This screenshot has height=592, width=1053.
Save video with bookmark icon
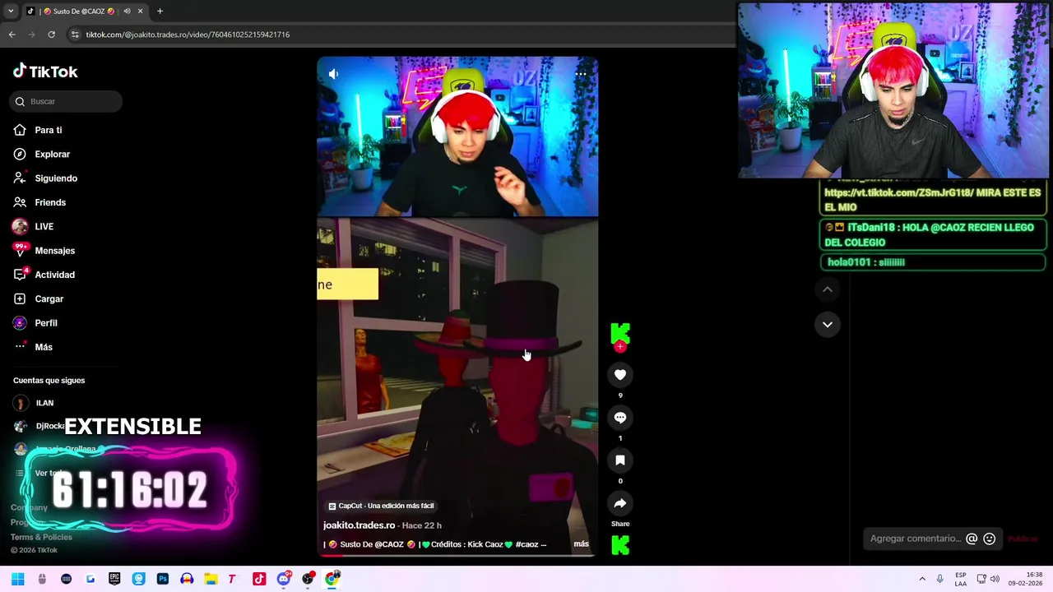[620, 460]
